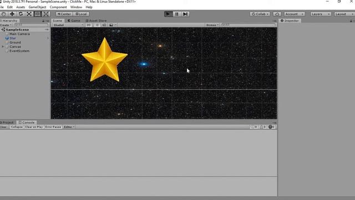Screen dimensions: 355x200
Task: Toggle scene audio speaker icon
Action: coord(104,25)
